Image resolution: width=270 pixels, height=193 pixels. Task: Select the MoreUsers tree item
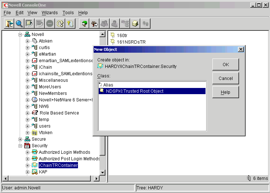tap(50, 87)
